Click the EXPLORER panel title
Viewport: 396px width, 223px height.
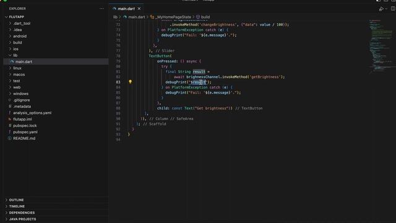click(x=17, y=9)
